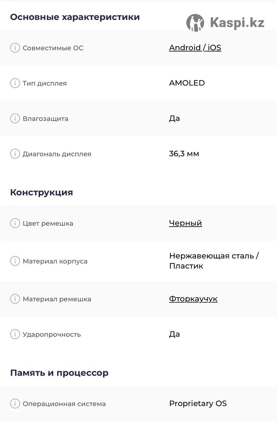Viewport: 277px width, 429px height.
Task: Tap info icon for Материал корпуса
Action: pos(15,261)
